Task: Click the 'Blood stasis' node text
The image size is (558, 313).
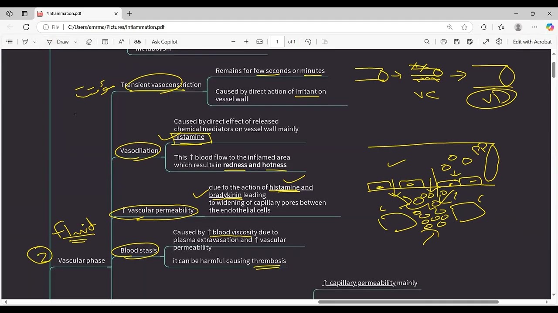Action: tap(139, 250)
